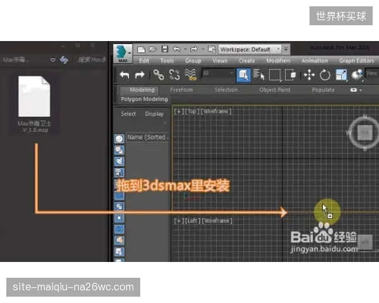The image size is (379, 303).
Task: Open the Select menu in Scene Explorer
Action: click(128, 114)
